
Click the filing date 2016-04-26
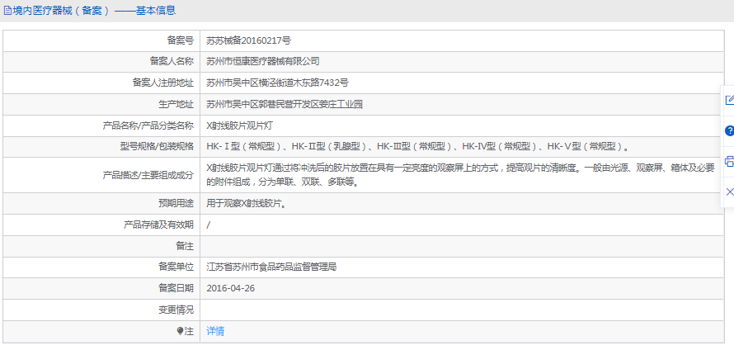tap(231, 288)
